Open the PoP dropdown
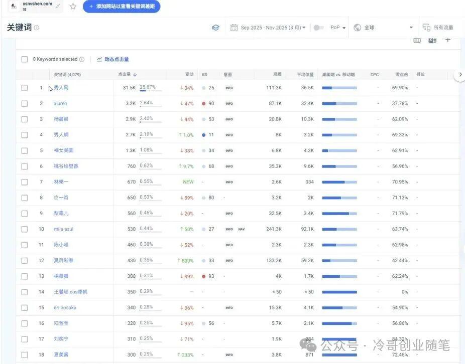465x364 pixels. click(338, 28)
